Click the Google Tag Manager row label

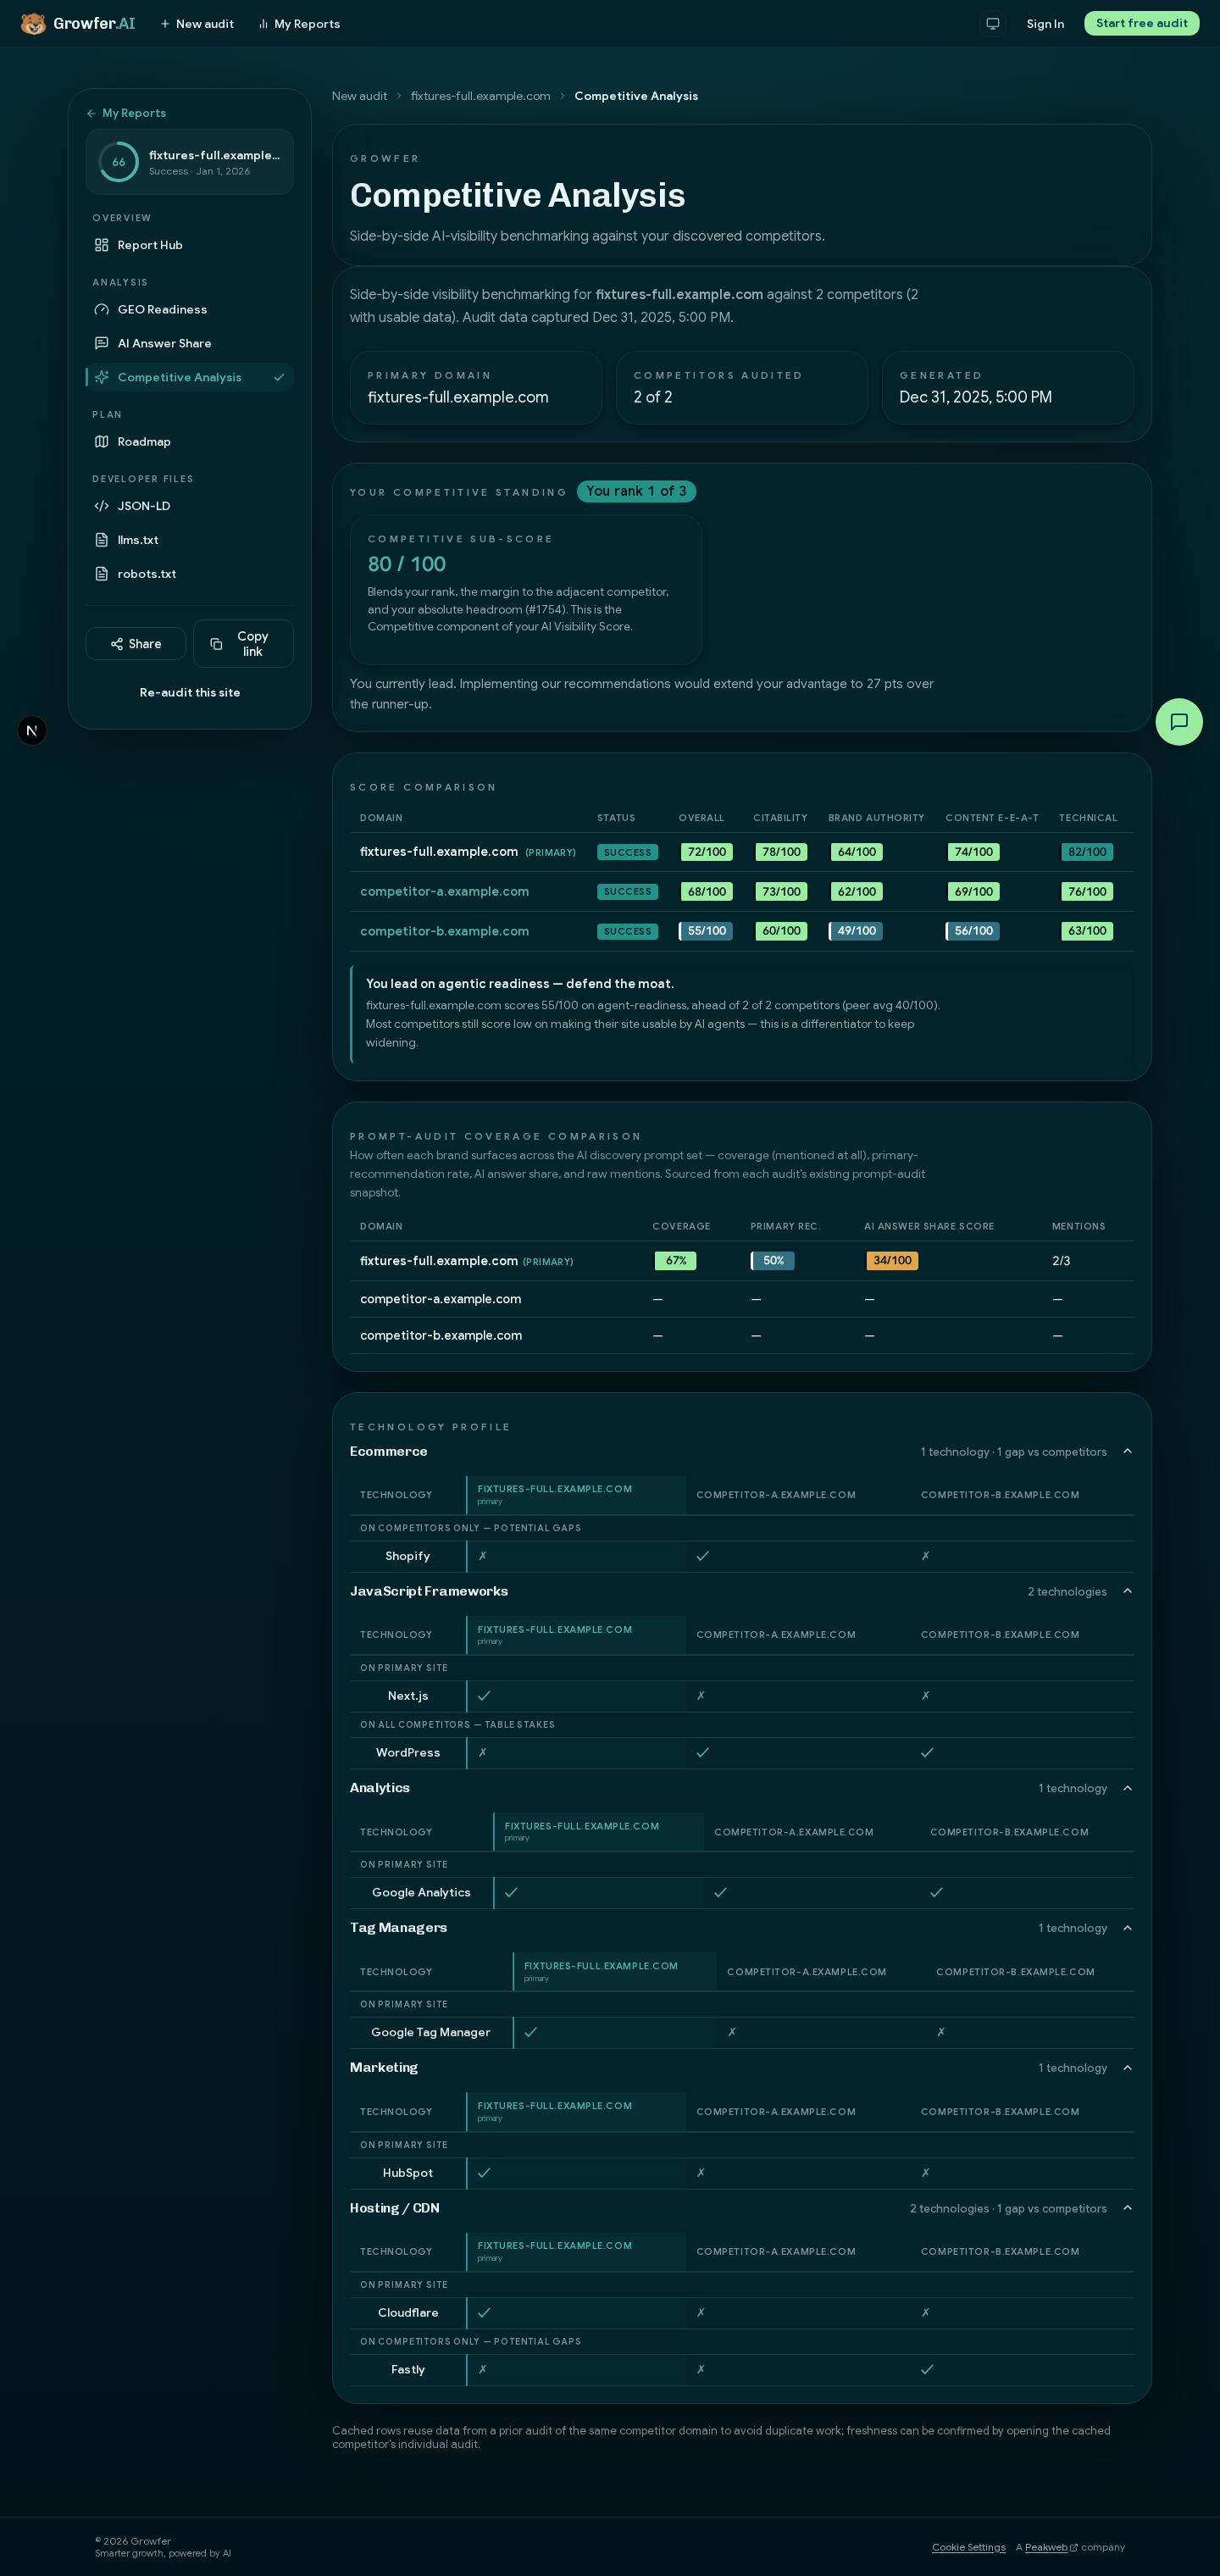pos(430,2032)
